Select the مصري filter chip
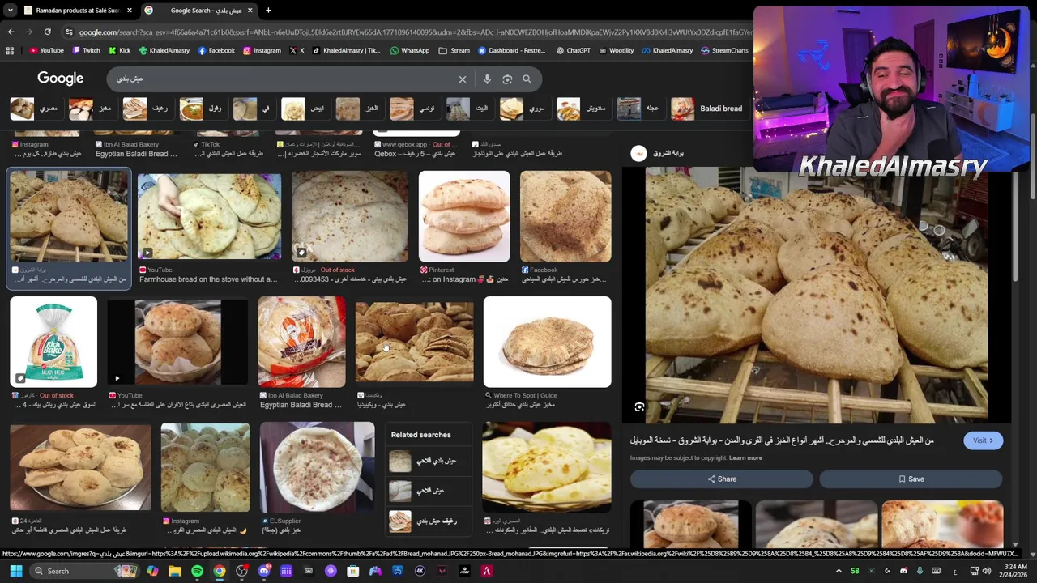Screen dimensions: 1037x583 coord(36,109)
